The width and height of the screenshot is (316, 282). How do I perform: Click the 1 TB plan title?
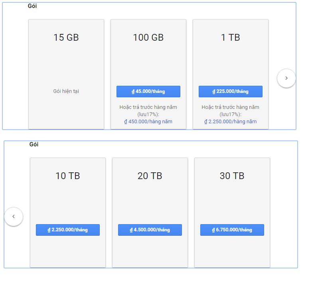point(231,37)
